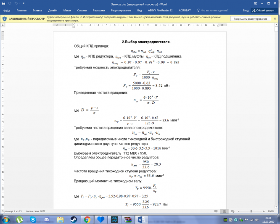Viewport: 280px width, 224px height.
Task: Switch to the Вставка ribbon tab
Action: [37, 11]
